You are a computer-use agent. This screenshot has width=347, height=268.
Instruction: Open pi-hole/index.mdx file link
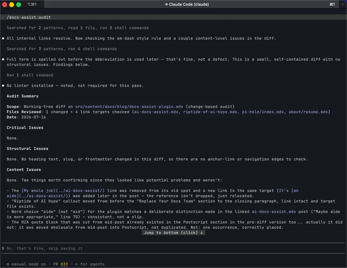[263, 112]
